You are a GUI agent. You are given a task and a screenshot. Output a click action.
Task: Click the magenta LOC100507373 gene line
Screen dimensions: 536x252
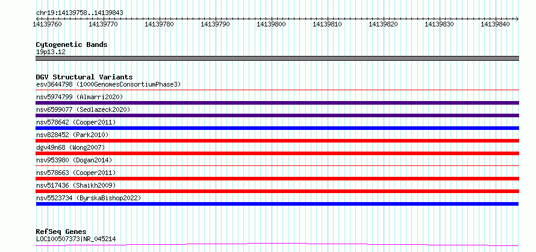(x=277, y=245)
